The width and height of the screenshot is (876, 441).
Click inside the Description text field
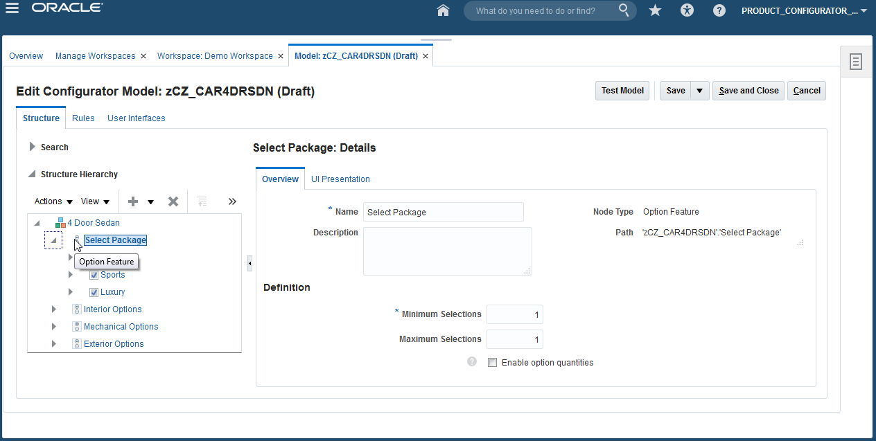click(x=447, y=251)
